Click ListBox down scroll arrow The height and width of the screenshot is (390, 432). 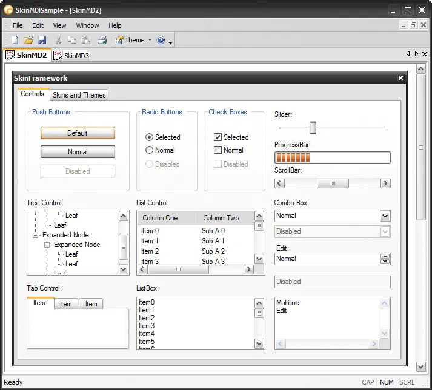click(259, 344)
